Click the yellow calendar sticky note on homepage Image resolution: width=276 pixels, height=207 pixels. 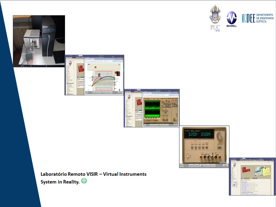(267, 172)
